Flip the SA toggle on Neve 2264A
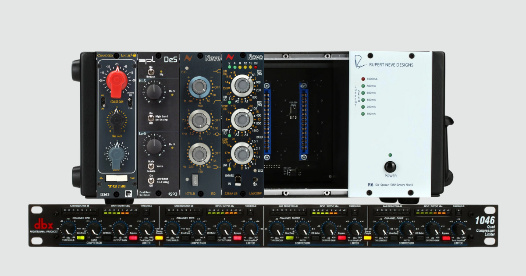This screenshot has height=276, width=526. tap(255, 180)
